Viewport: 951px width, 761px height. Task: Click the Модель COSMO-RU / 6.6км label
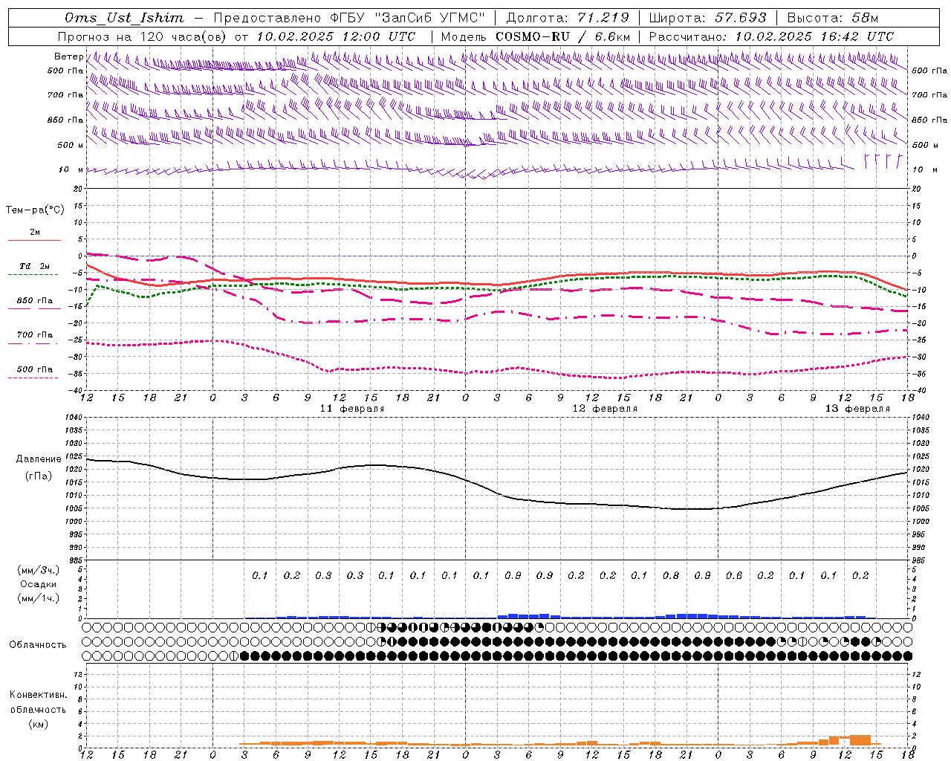pyautogui.click(x=536, y=36)
